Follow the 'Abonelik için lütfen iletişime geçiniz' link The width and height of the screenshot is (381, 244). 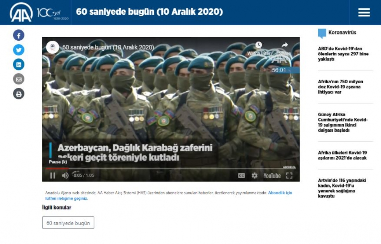169,196
